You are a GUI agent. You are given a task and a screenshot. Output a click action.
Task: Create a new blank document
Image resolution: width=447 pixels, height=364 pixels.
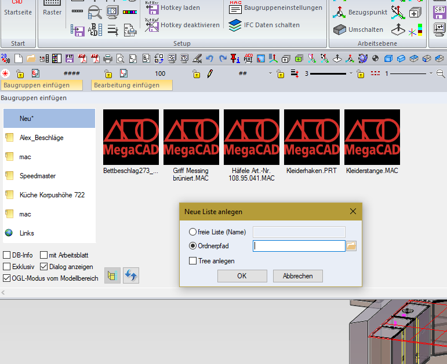[19, 58]
